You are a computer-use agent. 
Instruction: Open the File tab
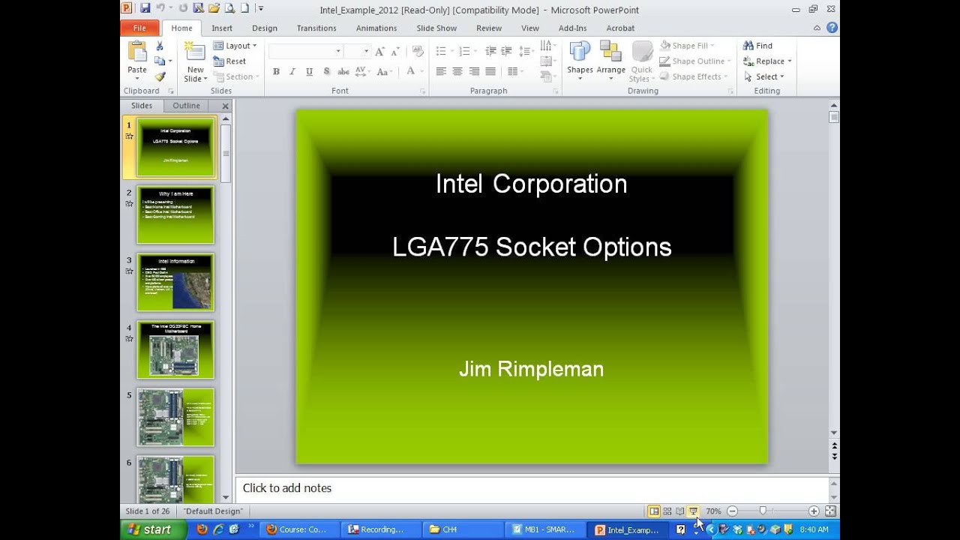pyautogui.click(x=139, y=28)
